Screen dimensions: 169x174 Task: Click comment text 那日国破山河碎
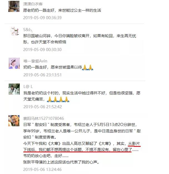[x=37, y=36]
